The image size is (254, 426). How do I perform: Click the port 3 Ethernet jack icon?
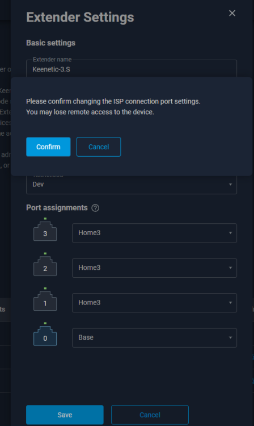[x=45, y=231]
